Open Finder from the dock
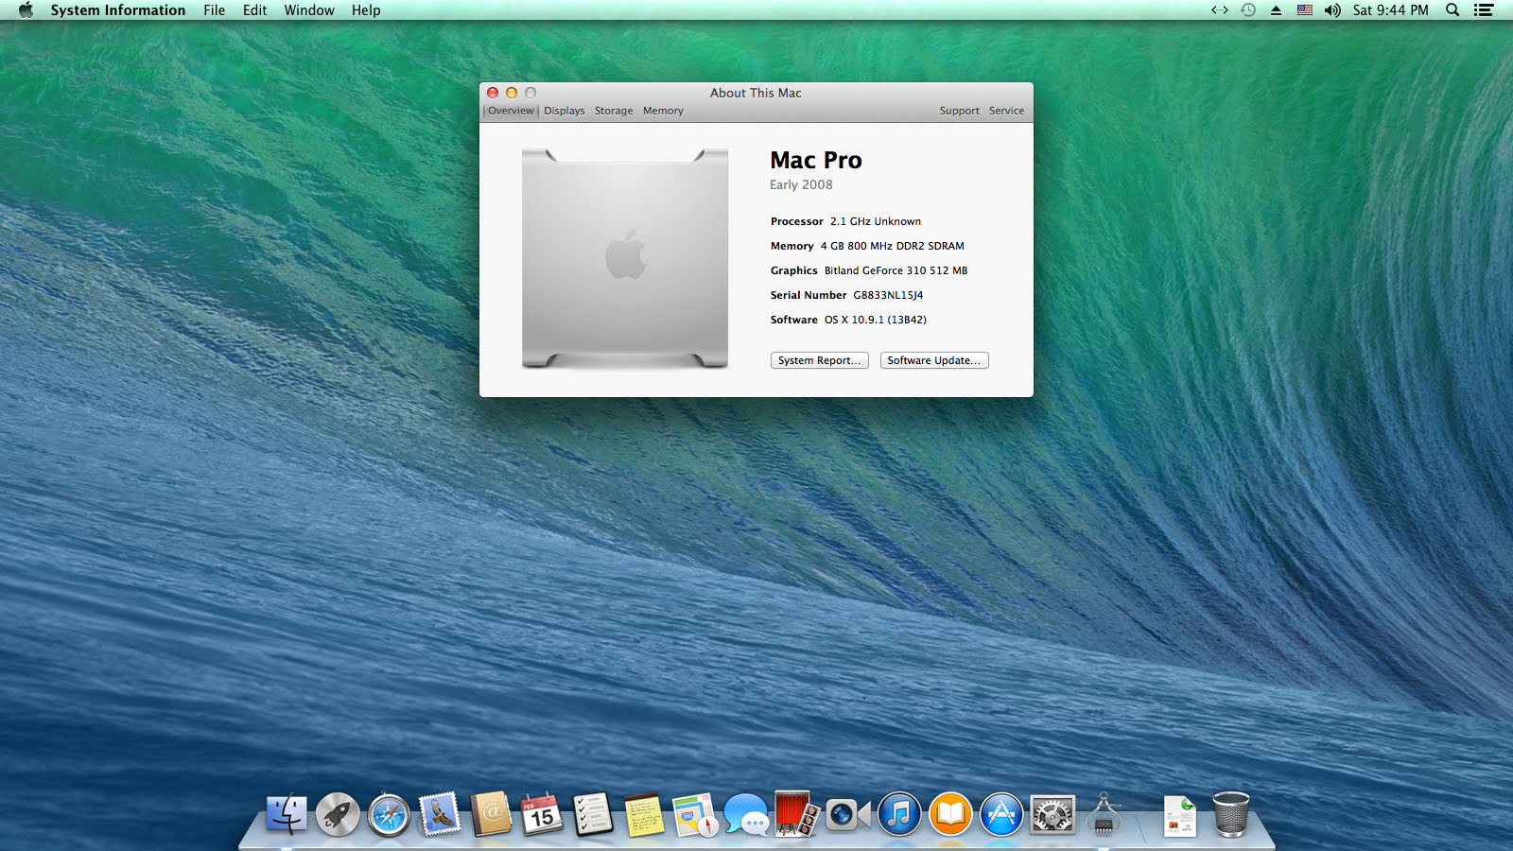Image resolution: width=1513 pixels, height=851 pixels. tap(287, 814)
